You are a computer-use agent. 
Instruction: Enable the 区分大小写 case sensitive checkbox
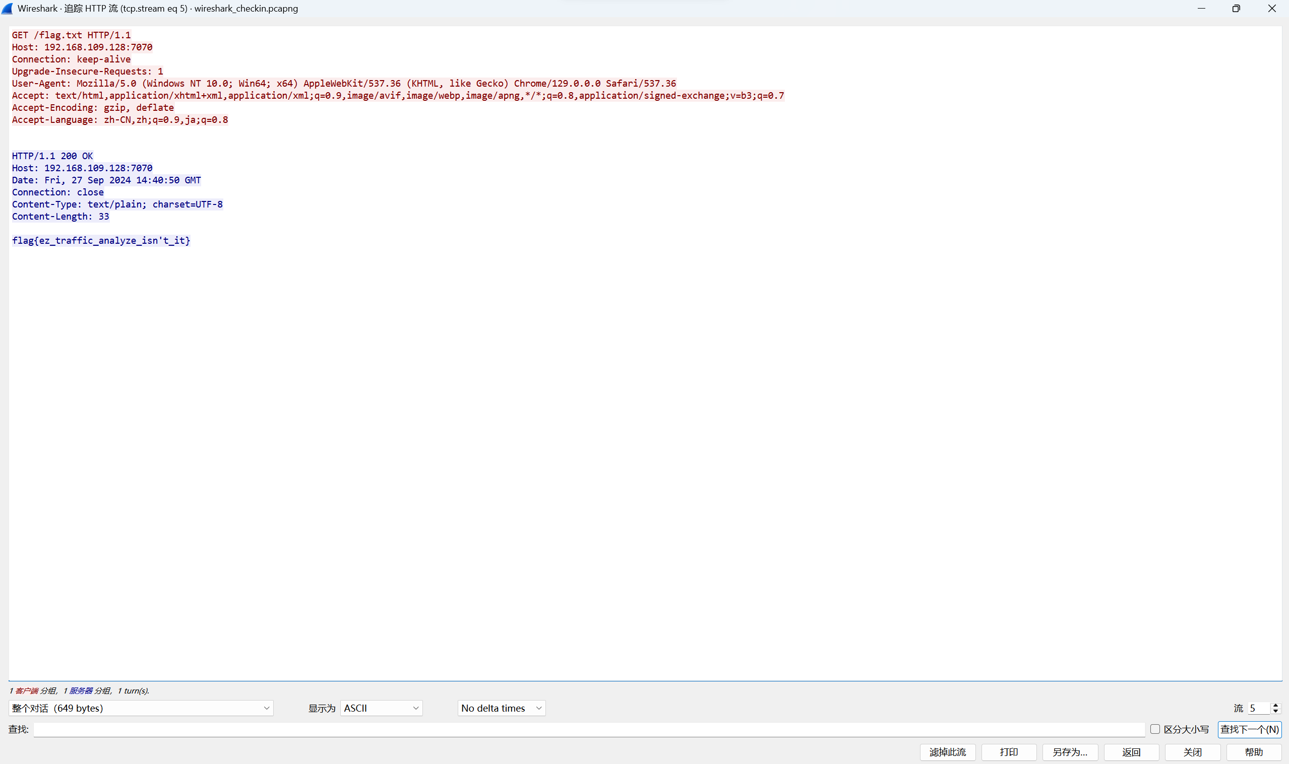[1155, 729]
